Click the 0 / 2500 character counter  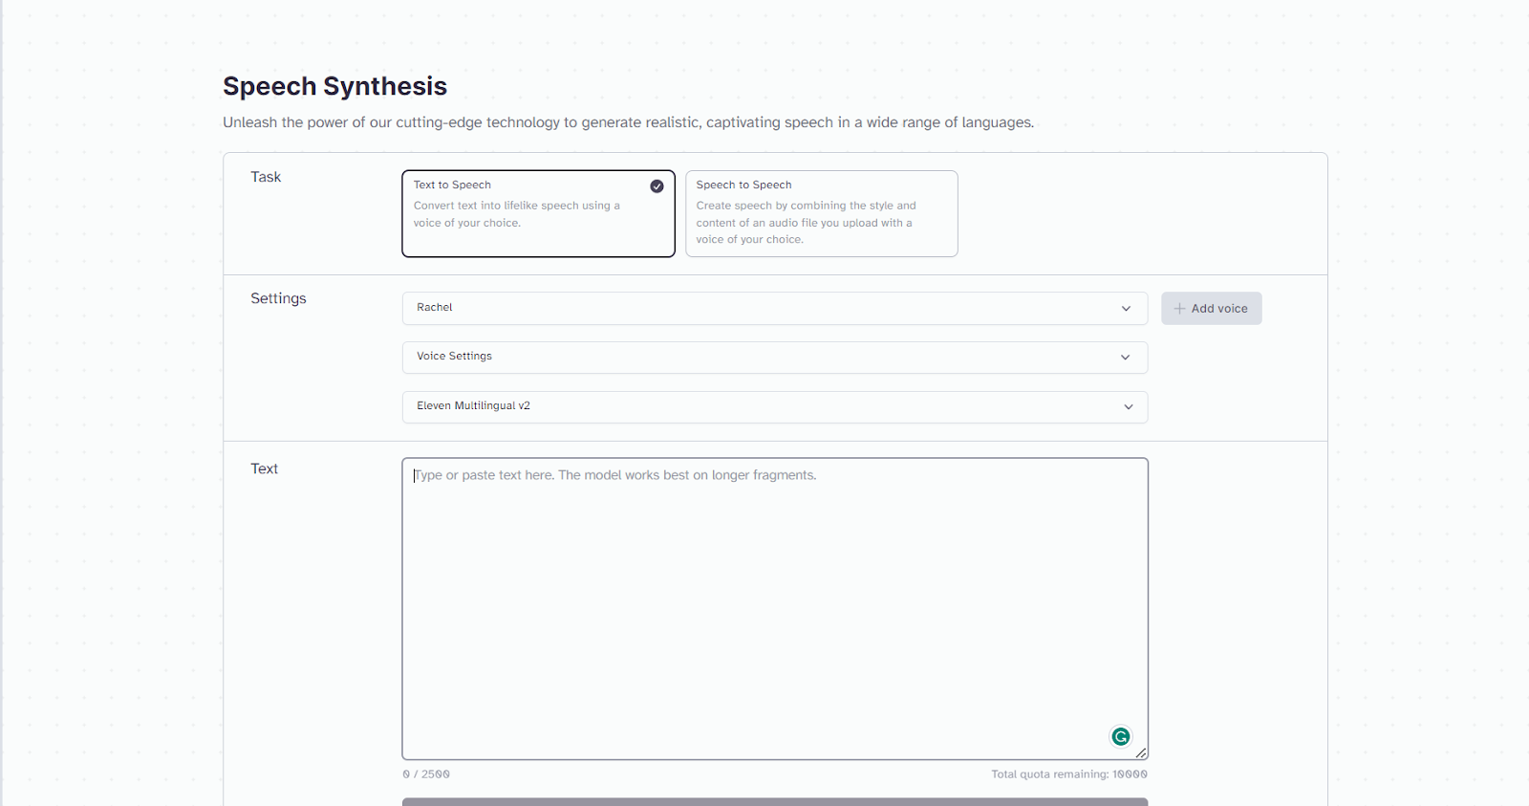[x=426, y=774]
